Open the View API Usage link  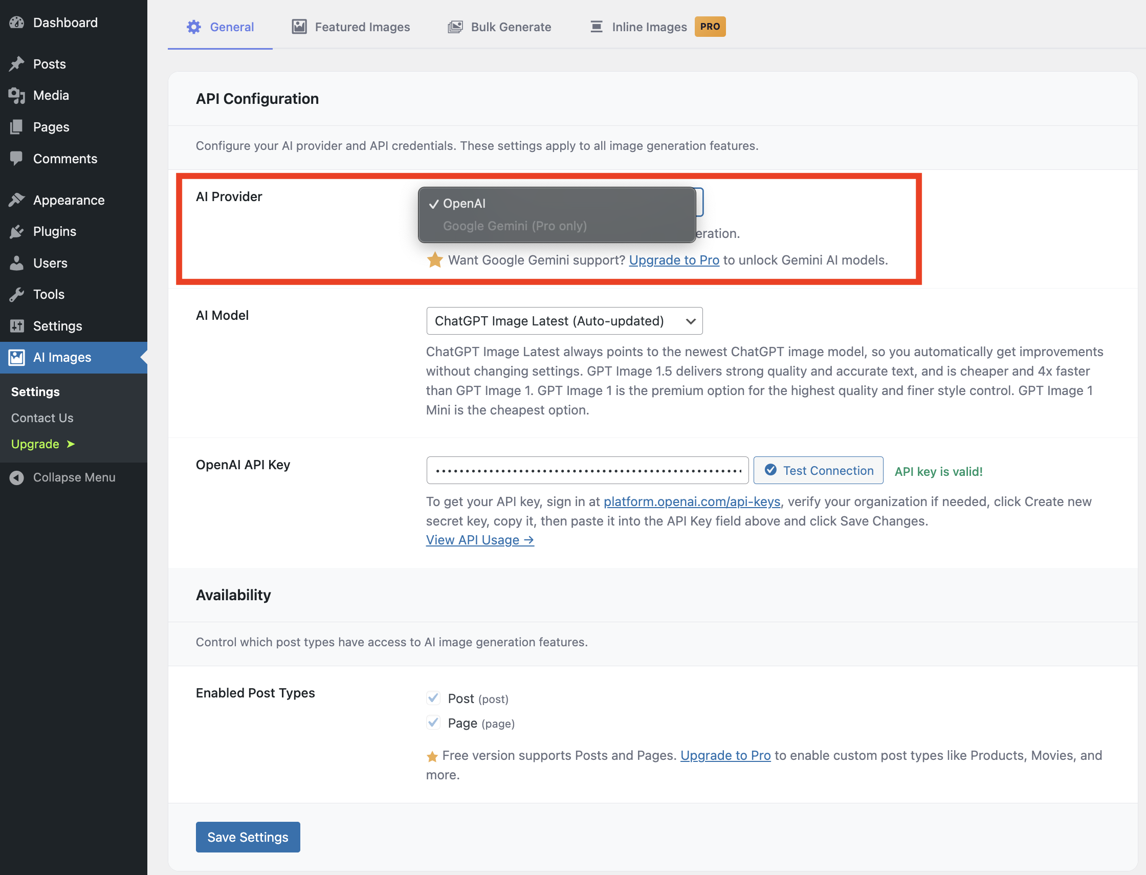[x=479, y=540]
